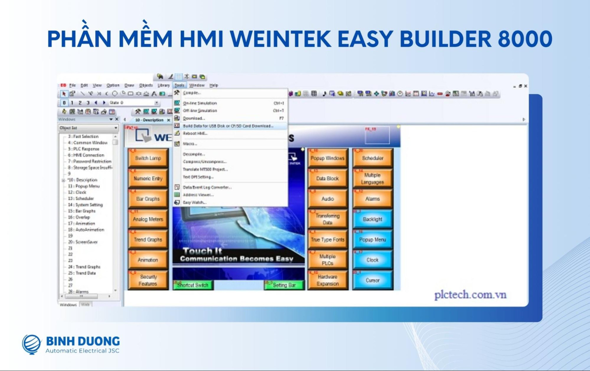
Task: Expand the 10: Description tree node
Action: click(x=63, y=180)
